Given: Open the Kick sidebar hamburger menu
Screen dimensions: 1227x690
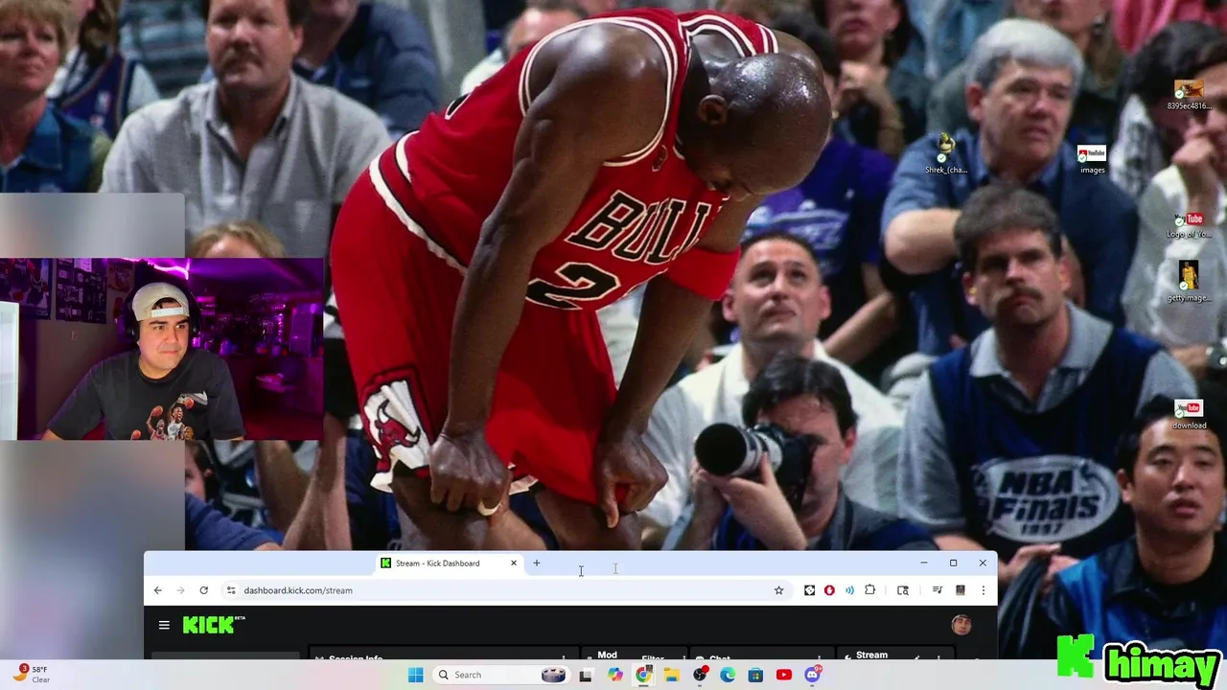Looking at the screenshot, I should 164,625.
